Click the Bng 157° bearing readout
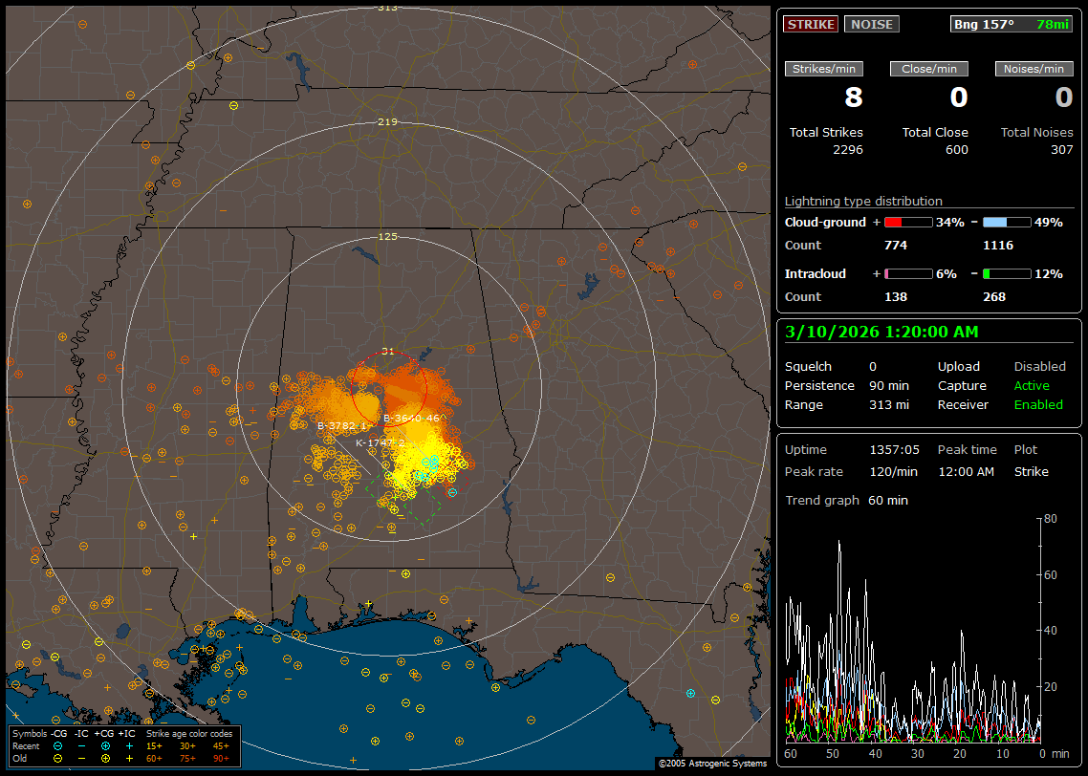This screenshot has width=1088, height=776. point(984,24)
